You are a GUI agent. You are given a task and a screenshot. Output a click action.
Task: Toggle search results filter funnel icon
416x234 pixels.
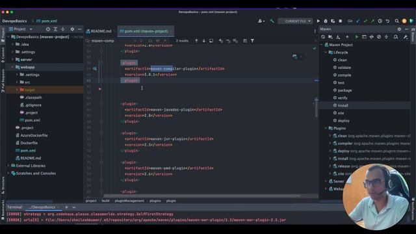click(252, 40)
